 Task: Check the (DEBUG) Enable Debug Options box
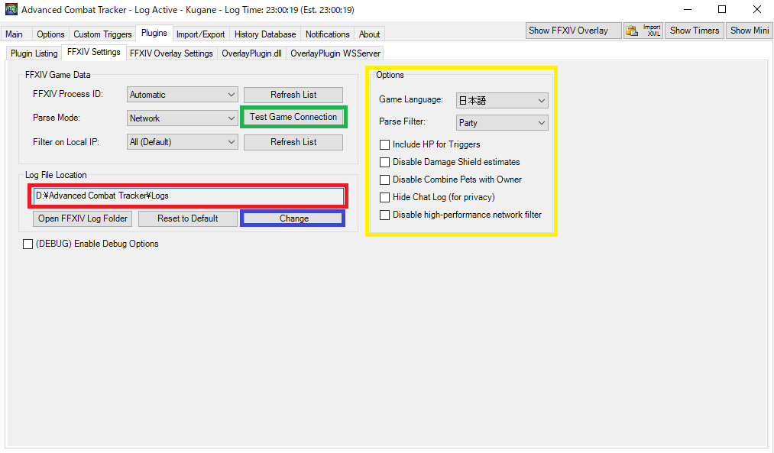click(x=28, y=244)
